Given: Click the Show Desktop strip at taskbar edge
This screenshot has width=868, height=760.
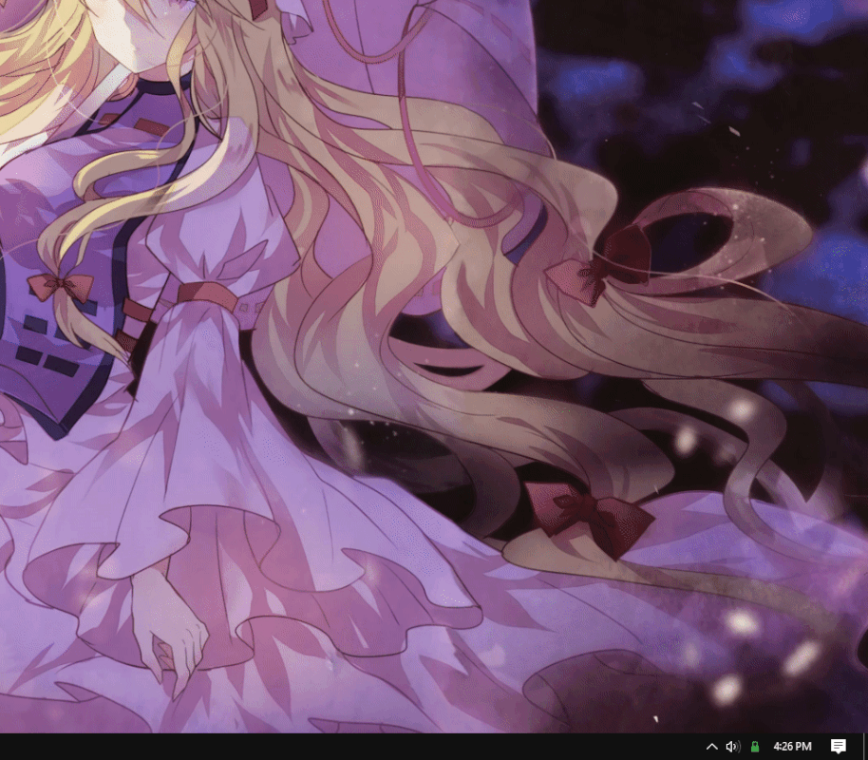Looking at the screenshot, I should [x=865, y=747].
